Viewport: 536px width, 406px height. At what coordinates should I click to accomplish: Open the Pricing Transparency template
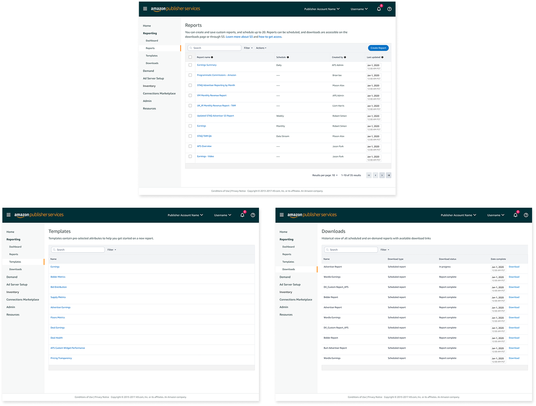click(x=61, y=358)
